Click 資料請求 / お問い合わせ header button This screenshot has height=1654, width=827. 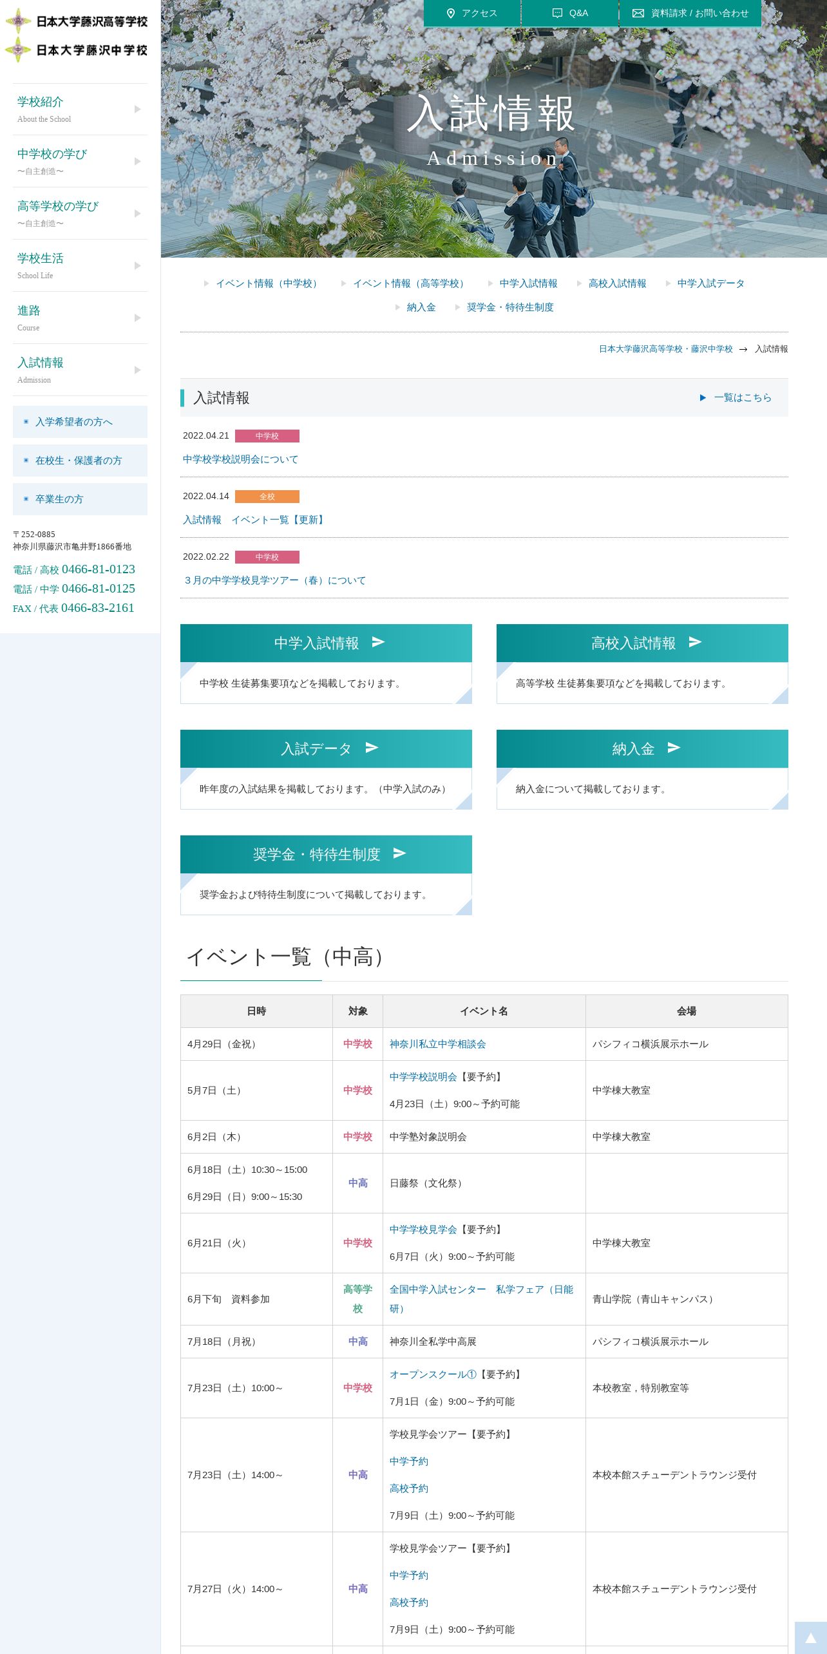(x=690, y=14)
